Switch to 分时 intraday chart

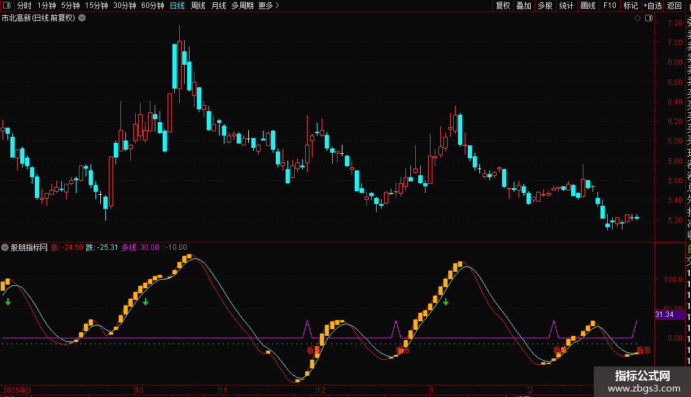point(24,5)
